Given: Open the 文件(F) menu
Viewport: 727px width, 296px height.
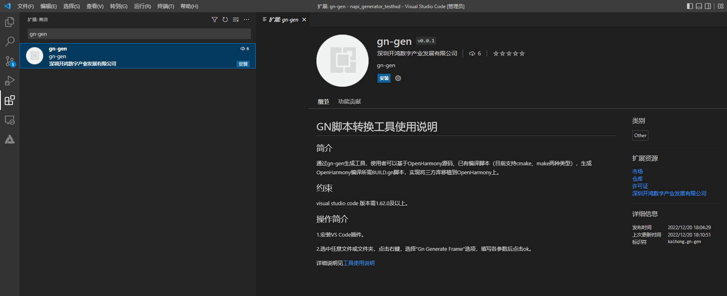Looking at the screenshot, I should tap(26, 6).
